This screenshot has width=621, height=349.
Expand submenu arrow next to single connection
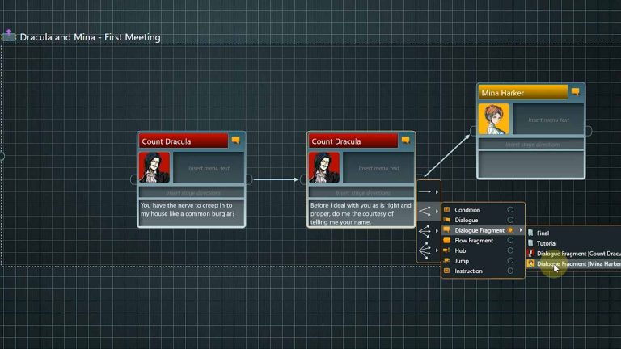point(437,192)
